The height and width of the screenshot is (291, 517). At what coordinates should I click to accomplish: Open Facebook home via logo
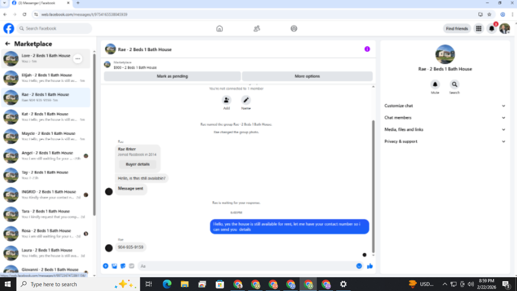(x=9, y=28)
